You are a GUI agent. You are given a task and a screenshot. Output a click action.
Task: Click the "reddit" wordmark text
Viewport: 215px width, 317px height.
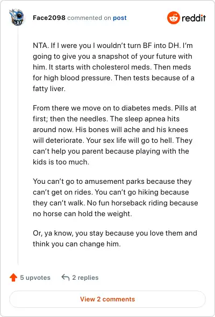pyautogui.click(x=193, y=18)
